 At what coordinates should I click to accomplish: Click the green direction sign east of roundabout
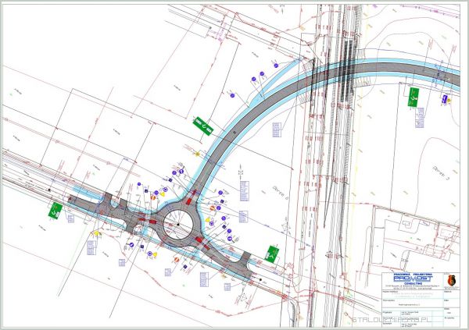273,254
